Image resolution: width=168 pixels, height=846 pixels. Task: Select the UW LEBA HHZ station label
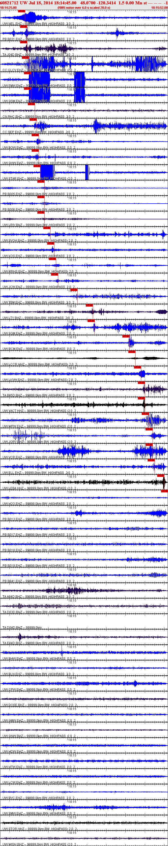pos(39,488)
